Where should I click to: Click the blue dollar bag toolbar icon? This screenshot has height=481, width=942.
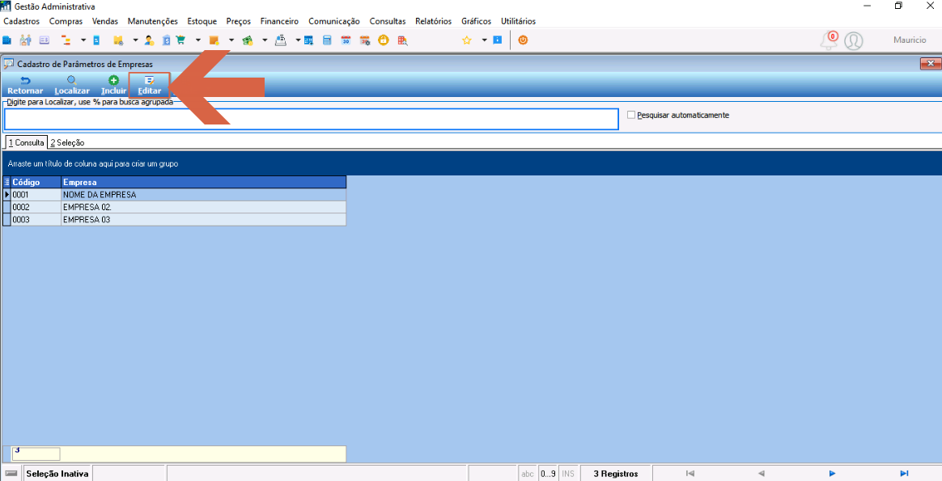tap(167, 40)
